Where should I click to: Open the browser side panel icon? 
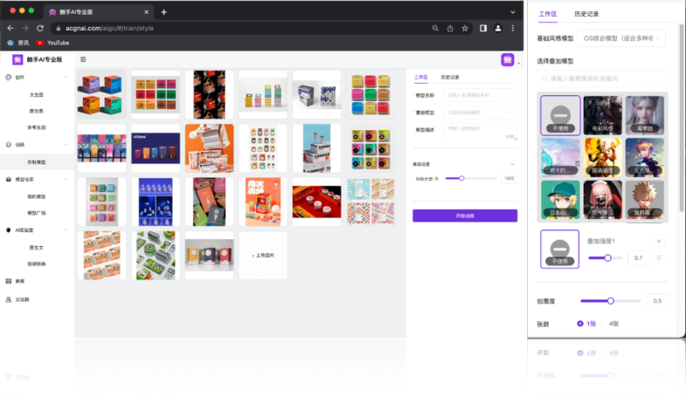tap(482, 28)
